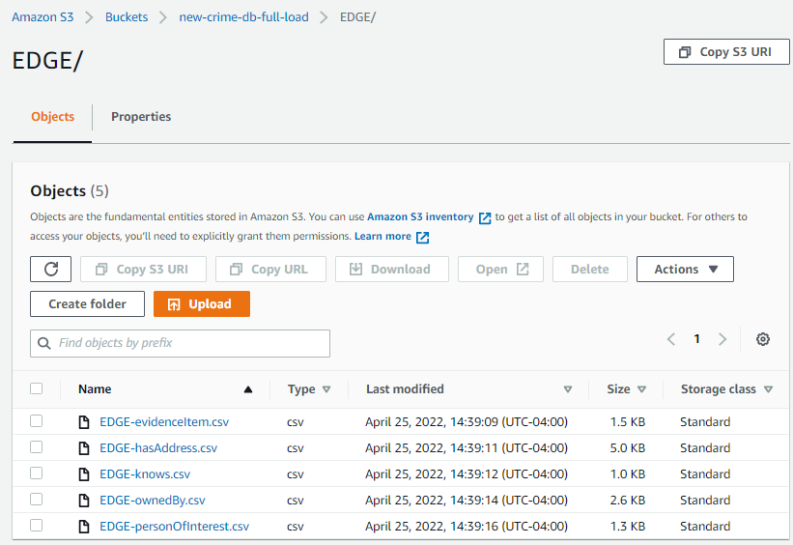793x545 pixels.
Task: Toggle the select-all objects checkbox
Action: (x=37, y=388)
